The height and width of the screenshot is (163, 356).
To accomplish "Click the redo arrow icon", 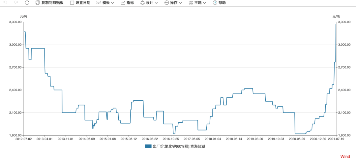I will [x=16, y=3].
